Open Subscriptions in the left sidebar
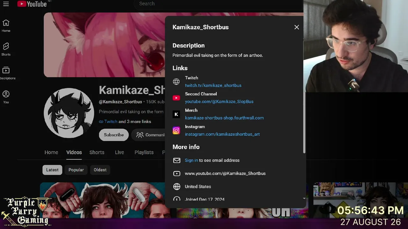Image resolution: width=408 pixels, height=229 pixels. click(6, 73)
